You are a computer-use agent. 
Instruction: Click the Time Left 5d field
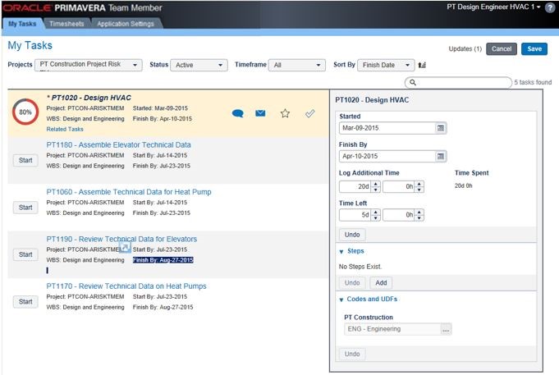(355, 215)
